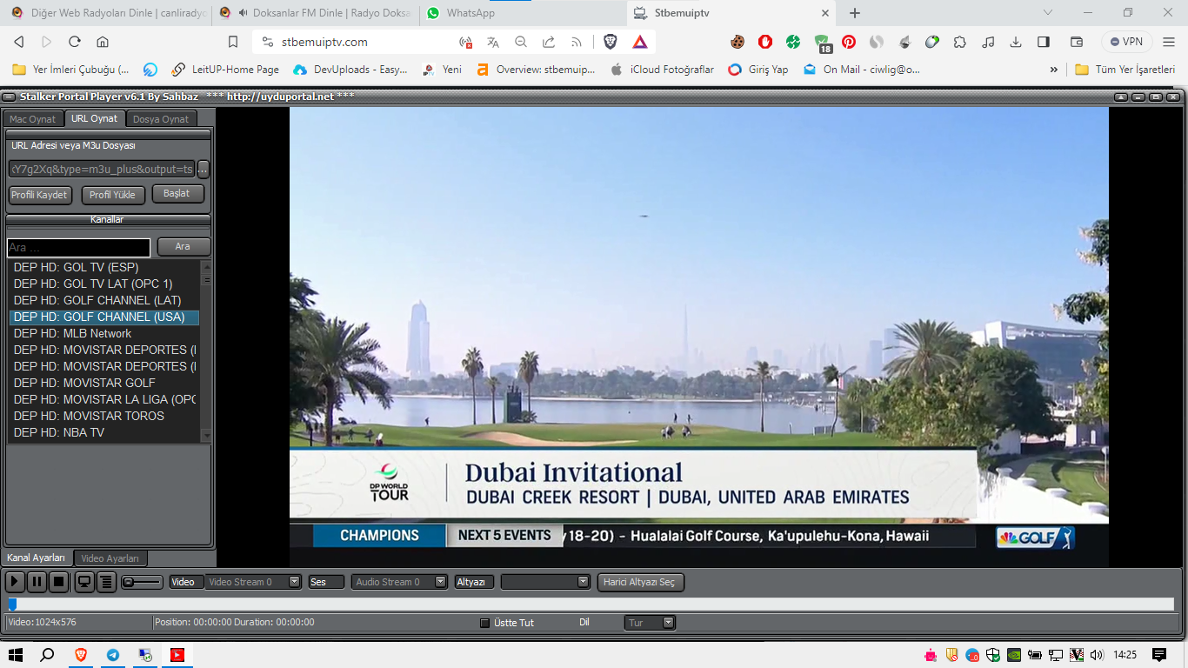Screen dimensions: 1188x668
Task: Adjust the player volume slider
Action: pyautogui.click(x=142, y=582)
